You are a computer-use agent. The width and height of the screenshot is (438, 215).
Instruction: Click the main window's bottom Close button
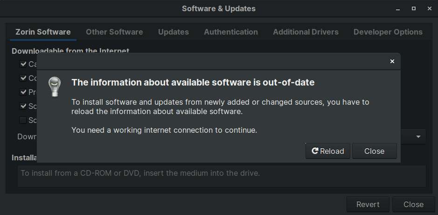(413, 204)
